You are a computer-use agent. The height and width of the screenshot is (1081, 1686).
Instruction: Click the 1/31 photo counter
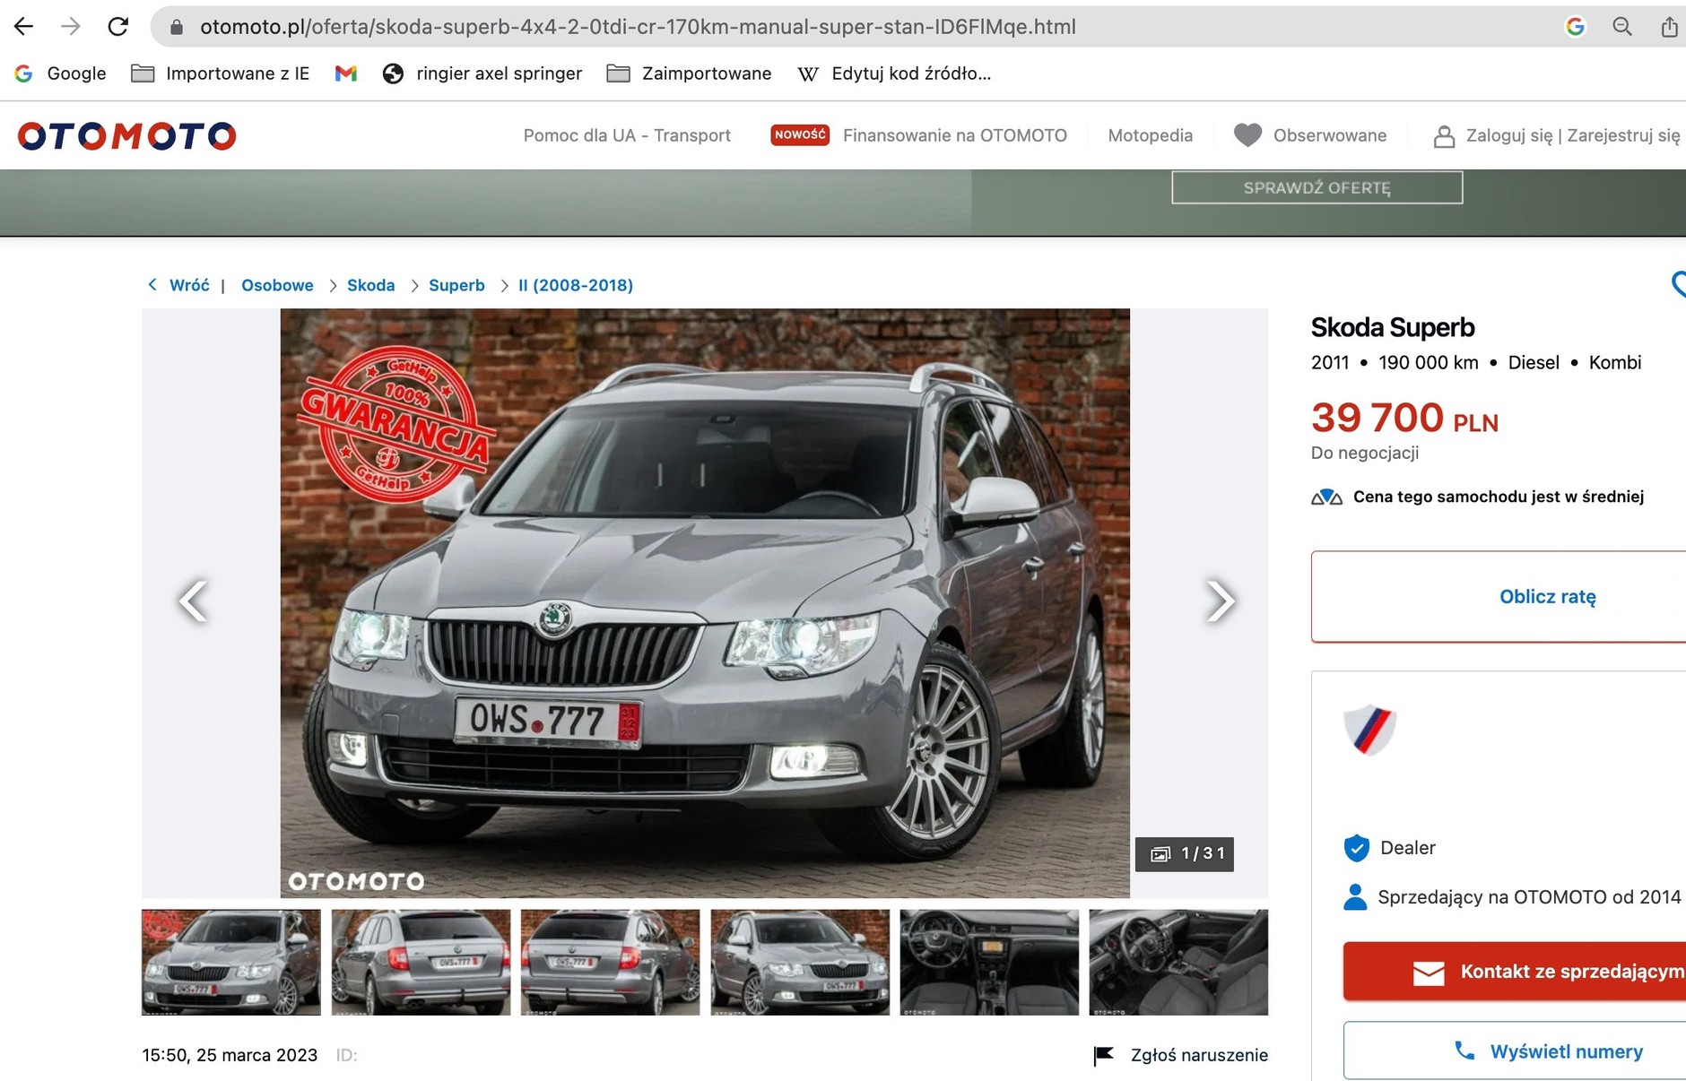(x=1185, y=854)
